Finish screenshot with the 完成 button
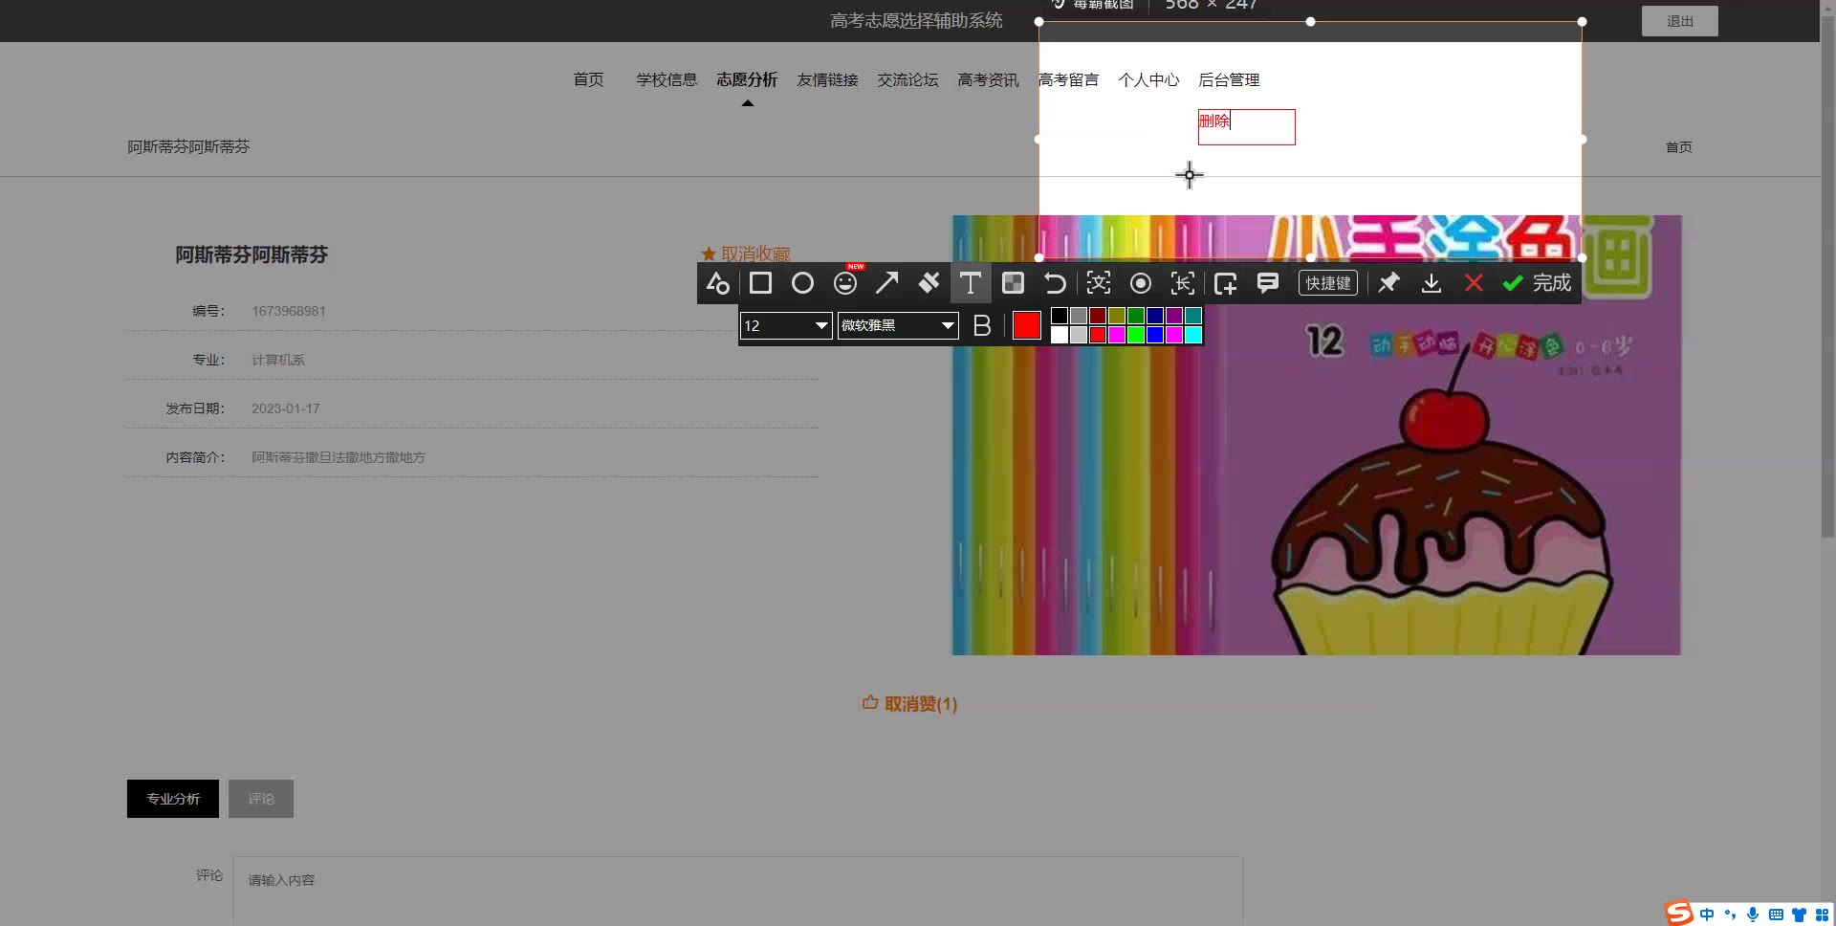 pyautogui.click(x=1537, y=283)
